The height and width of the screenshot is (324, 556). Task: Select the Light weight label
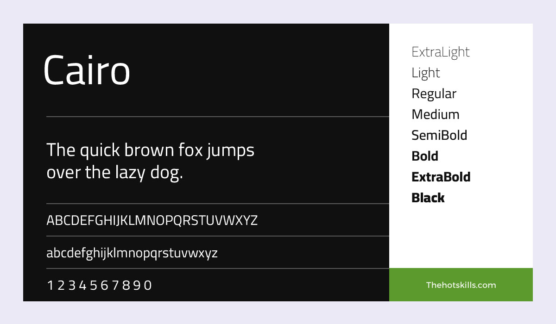(x=425, y=73)
